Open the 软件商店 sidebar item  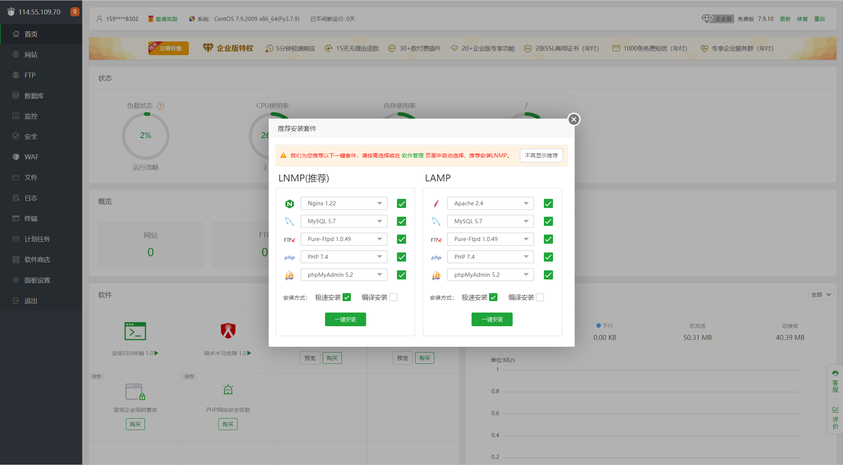tap(41, 260)
